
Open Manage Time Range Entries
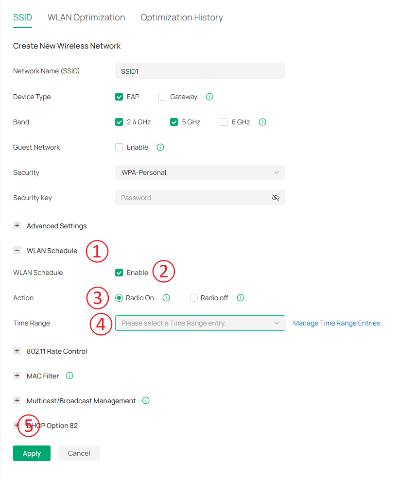[x=336, y=323]
